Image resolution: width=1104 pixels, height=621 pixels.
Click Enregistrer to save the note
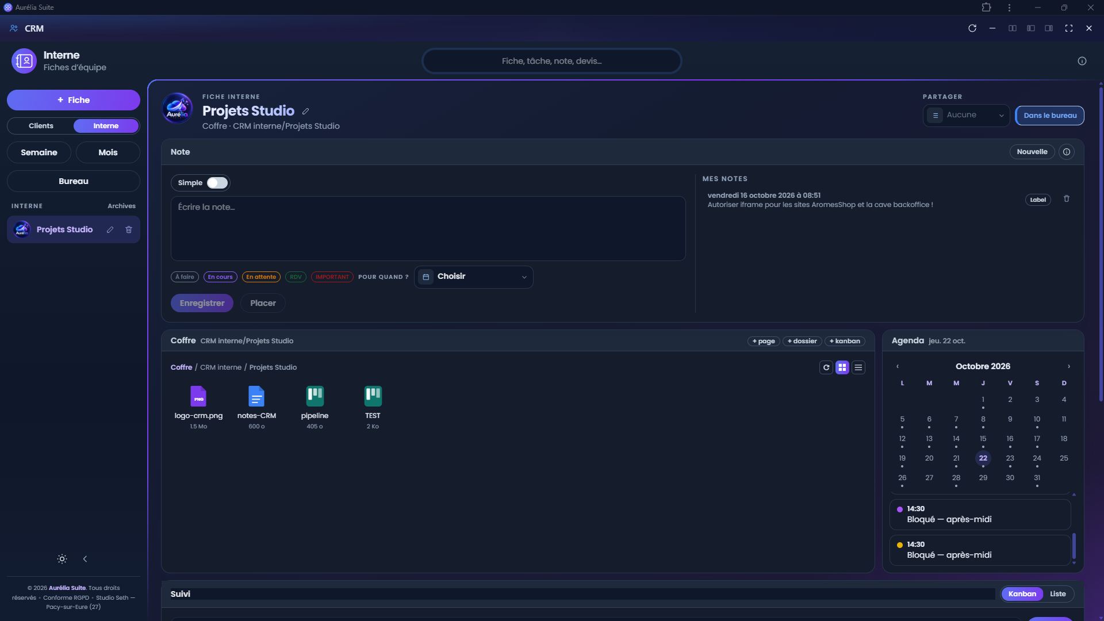(202, 303)
